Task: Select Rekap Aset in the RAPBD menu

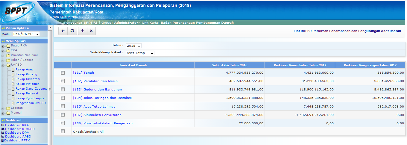Action: [x=24, y=70]
